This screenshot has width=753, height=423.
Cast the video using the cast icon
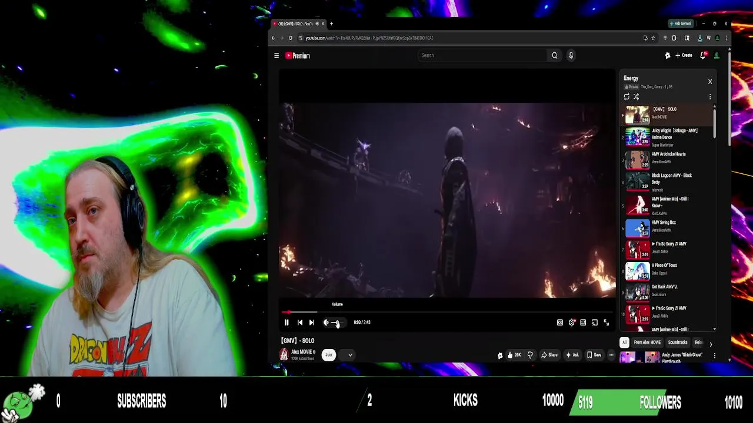pos(595,323)
